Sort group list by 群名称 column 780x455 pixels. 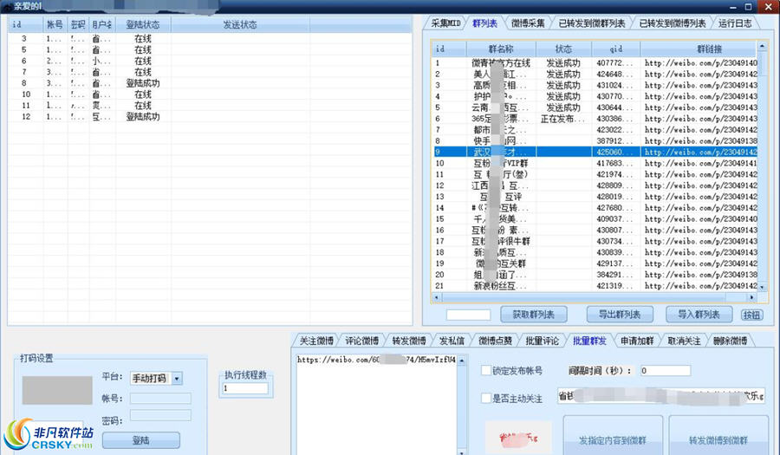point(501,49)
